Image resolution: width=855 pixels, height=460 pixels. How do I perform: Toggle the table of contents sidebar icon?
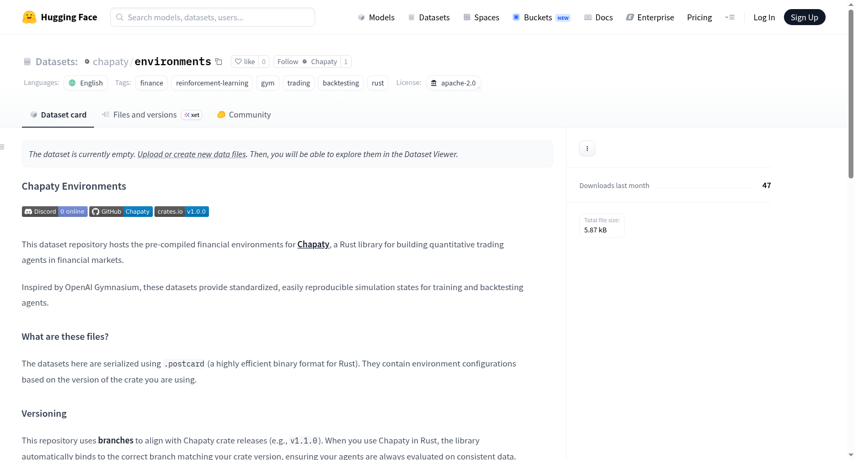click(x=3, y=147)
